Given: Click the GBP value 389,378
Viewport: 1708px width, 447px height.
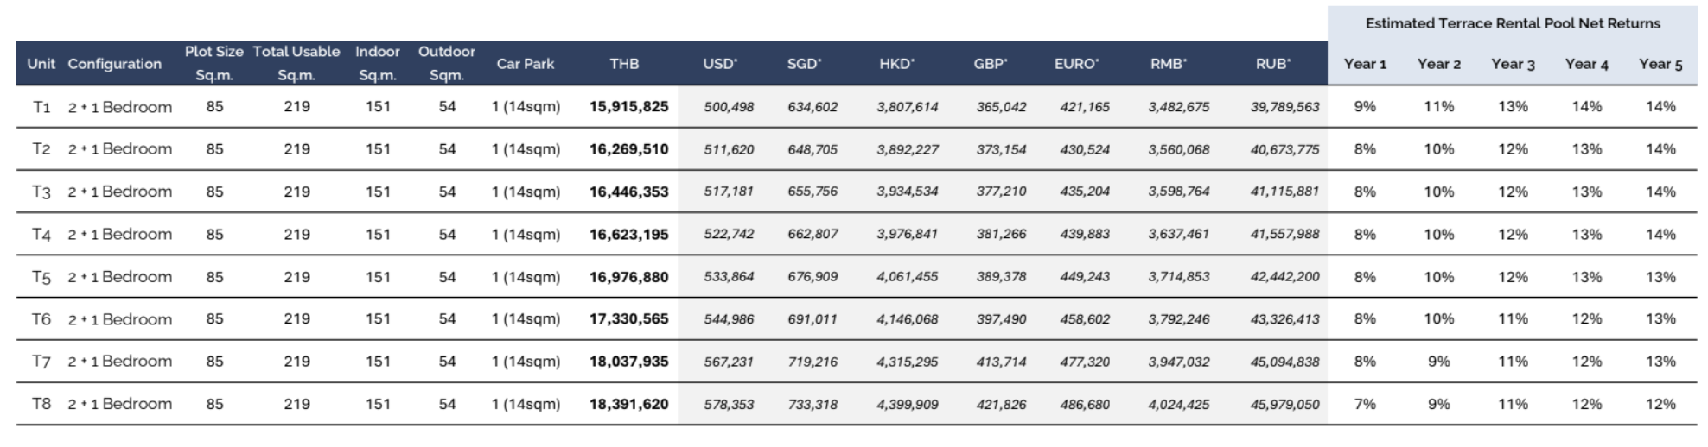Looking at the screenshot, I should [x=1001, y=277].
